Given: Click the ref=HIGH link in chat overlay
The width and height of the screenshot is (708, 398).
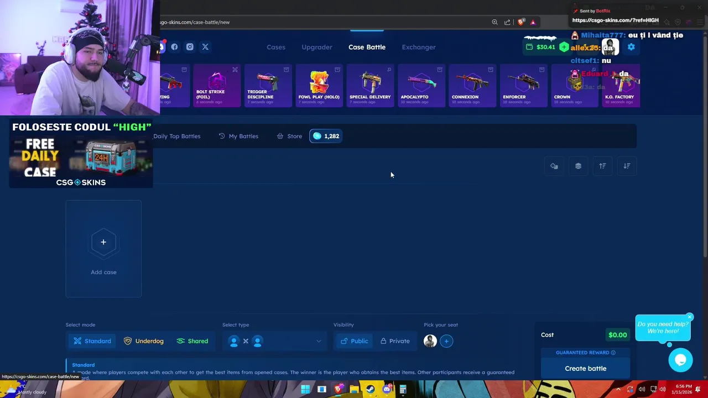Looking at the screenshot, I should (x=615, y=20).
